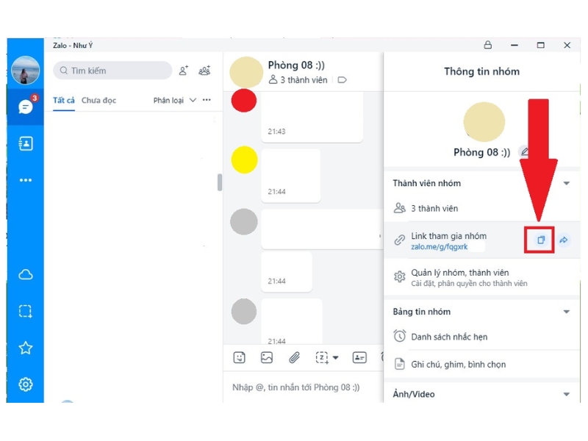
Task: Click the screenshot capture icon in chat toolbar
Action: (322, 358)
